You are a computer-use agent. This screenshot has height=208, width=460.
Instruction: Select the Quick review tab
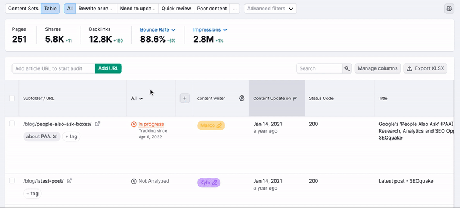point(176,9)
